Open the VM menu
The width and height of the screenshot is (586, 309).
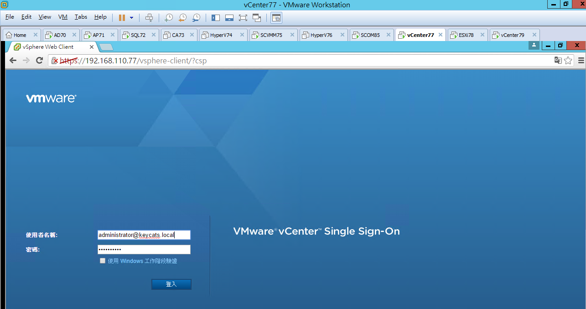[63, 17]
